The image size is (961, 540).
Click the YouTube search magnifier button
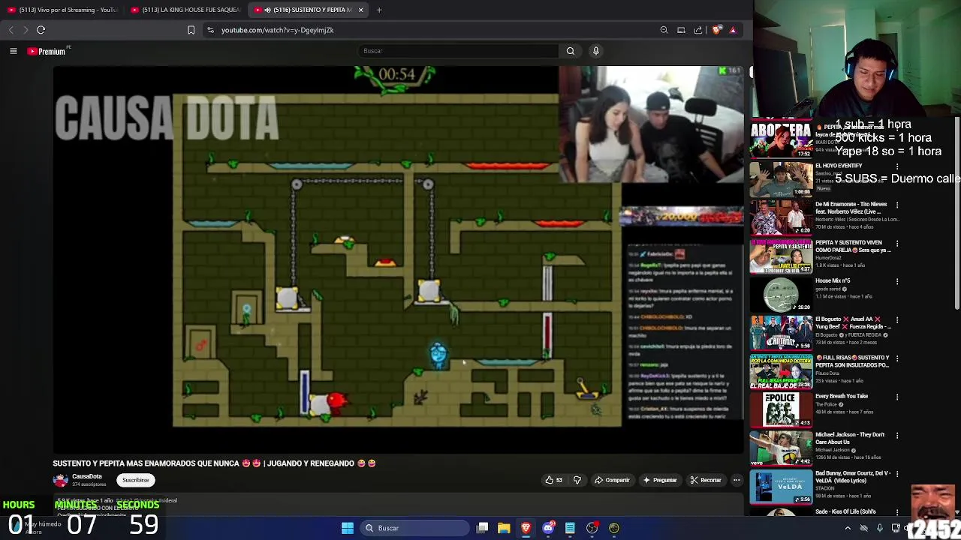tap(571, 51)
